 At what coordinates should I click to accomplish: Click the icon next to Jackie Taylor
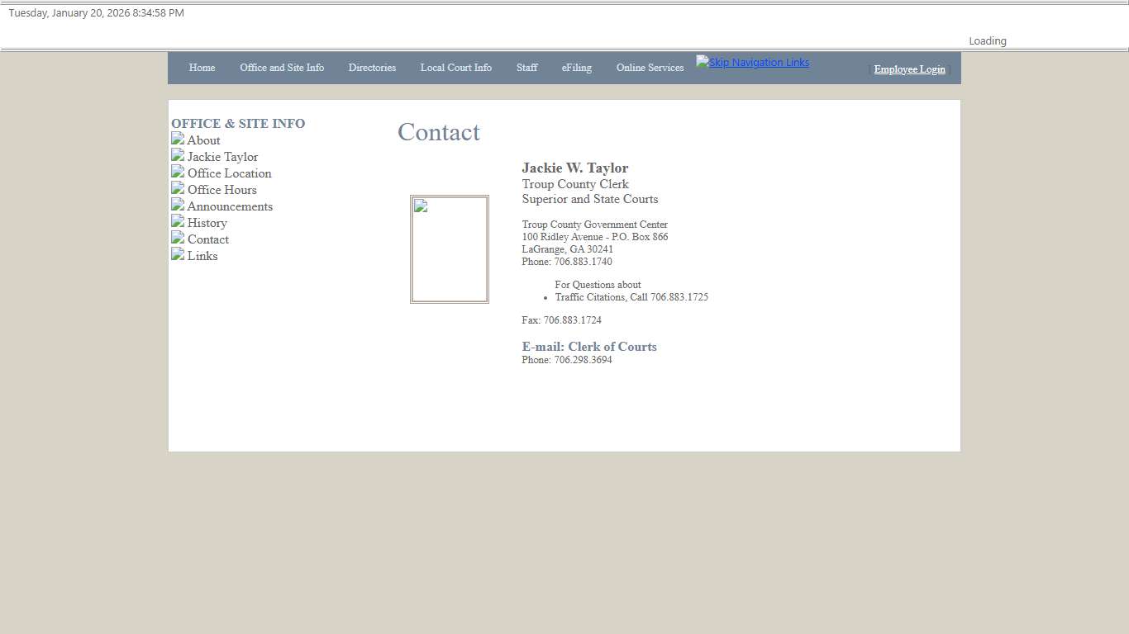[177, 156]
